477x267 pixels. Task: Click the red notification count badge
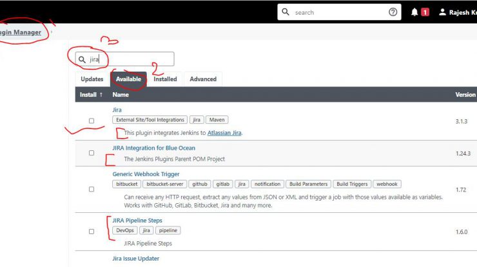pyautogui.click(x=425, y=12)
